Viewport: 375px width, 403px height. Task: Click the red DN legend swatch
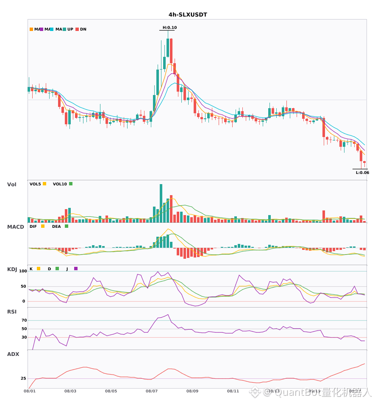coord(77,29)
